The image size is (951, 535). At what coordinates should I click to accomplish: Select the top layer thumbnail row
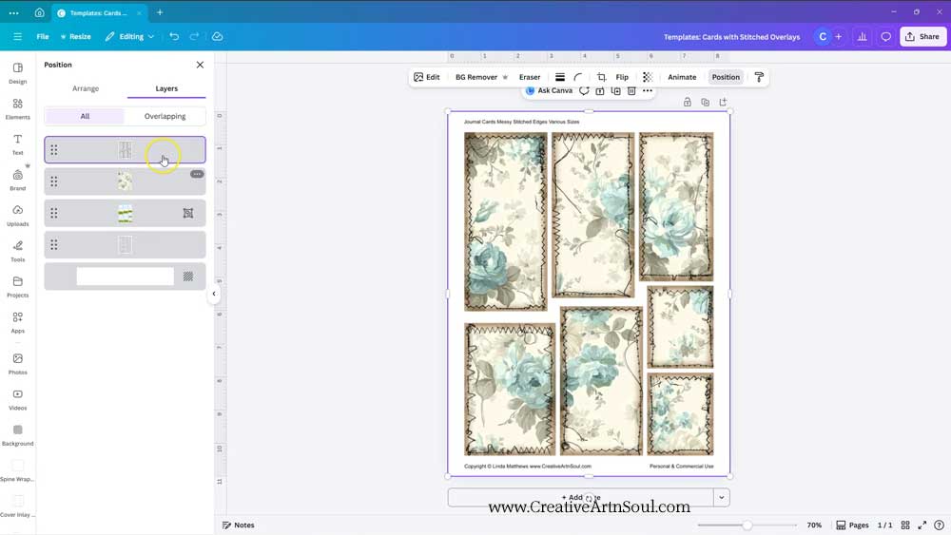pos(125,149)
